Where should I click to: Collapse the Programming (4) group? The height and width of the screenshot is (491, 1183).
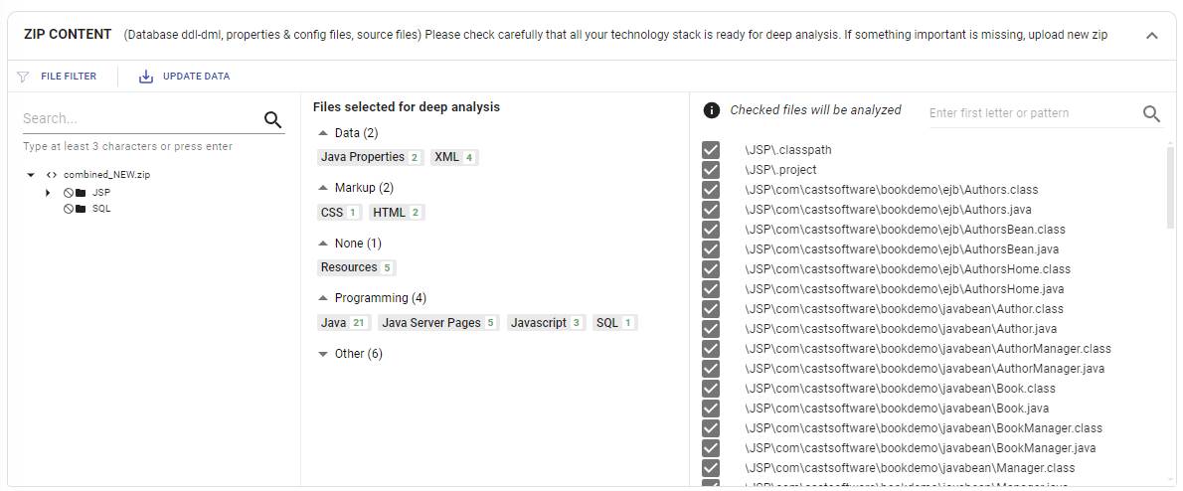tap(323, 298)
